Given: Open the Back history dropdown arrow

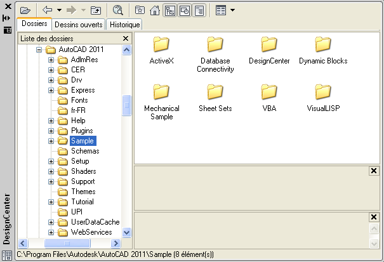Looking at the screenshot, I should point(59,10).
